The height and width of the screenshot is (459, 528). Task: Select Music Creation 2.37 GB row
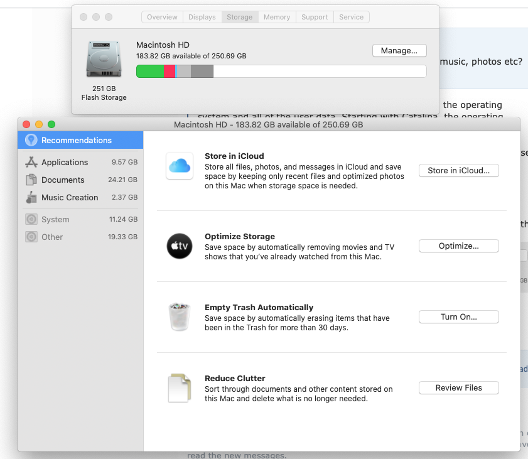(x=80, y=197)
